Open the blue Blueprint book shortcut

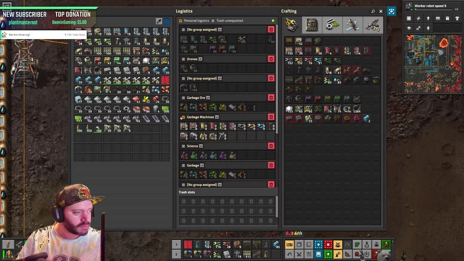[x=318, y=254]
